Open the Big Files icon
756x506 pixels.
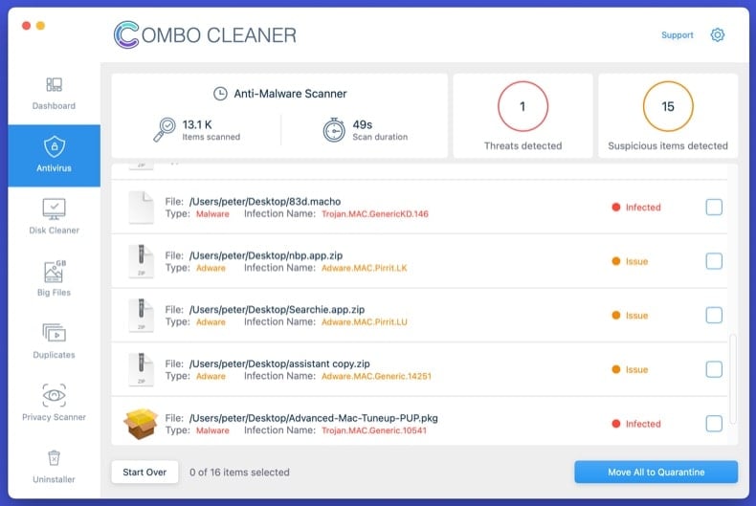click(x=55, y=272)
